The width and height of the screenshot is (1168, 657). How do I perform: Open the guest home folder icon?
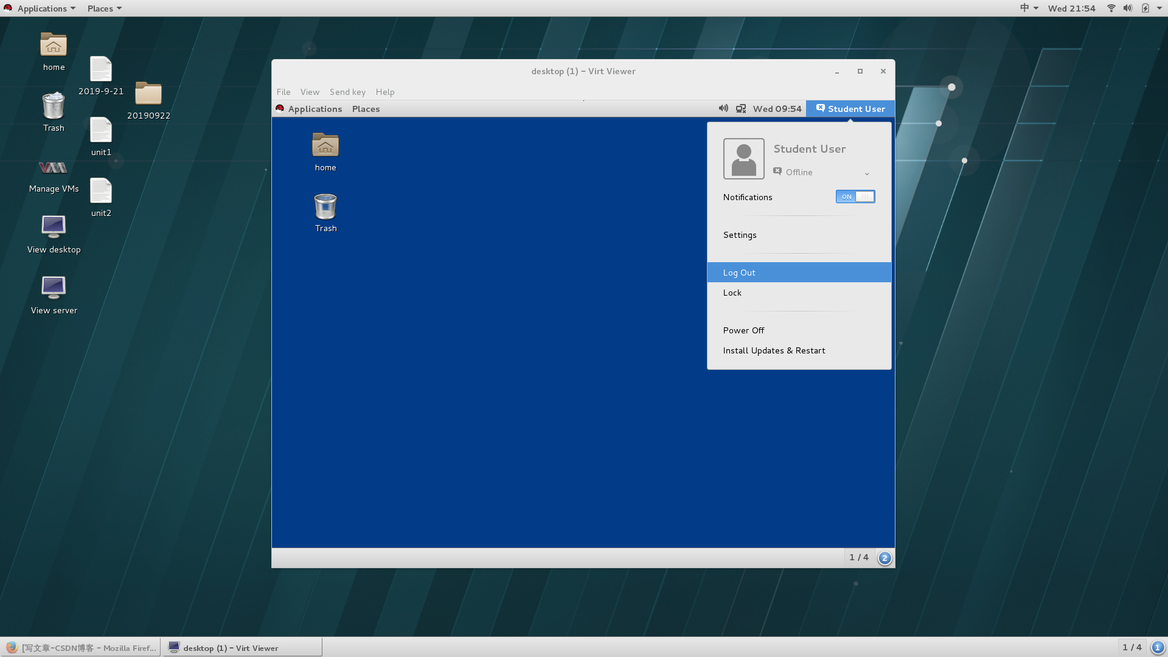[325, 146]
